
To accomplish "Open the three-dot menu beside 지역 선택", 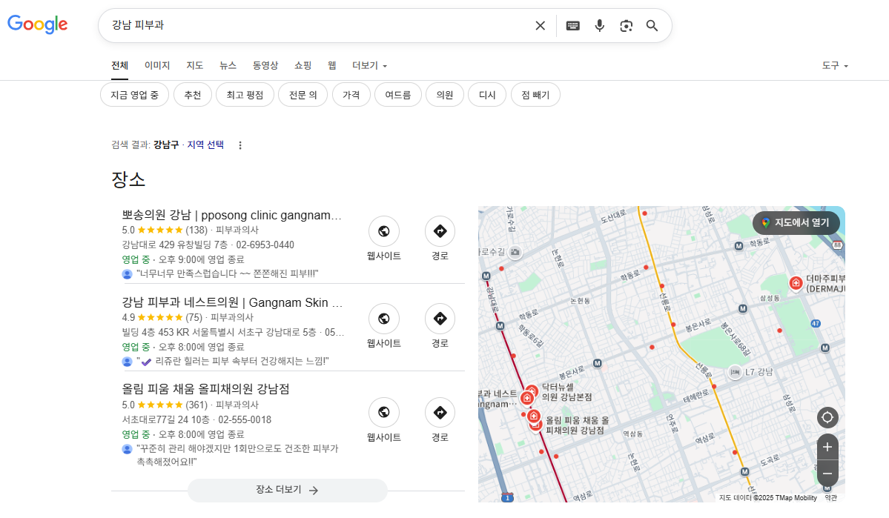I will [x=240, y=145].
